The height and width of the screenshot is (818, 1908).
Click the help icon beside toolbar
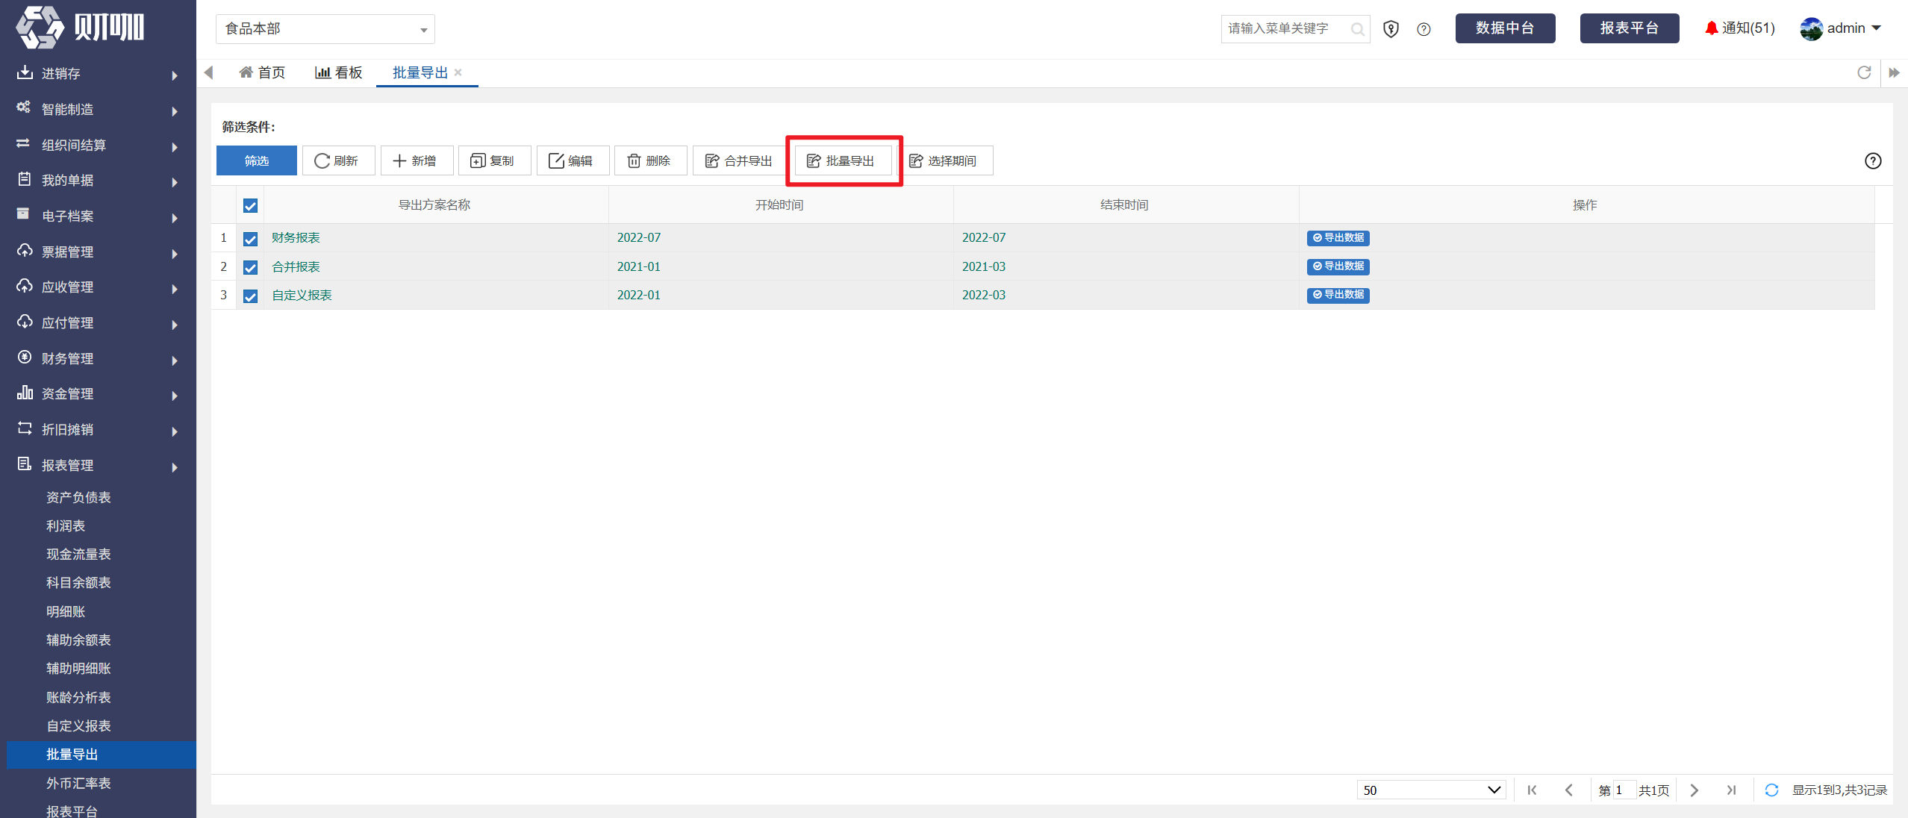pyautogui.click(x=1873, y=160)
